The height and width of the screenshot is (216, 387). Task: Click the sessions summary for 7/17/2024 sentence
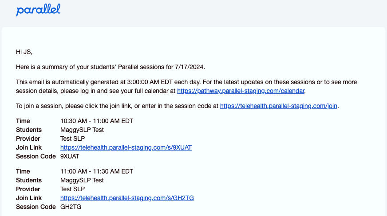[x=111, y=67]
